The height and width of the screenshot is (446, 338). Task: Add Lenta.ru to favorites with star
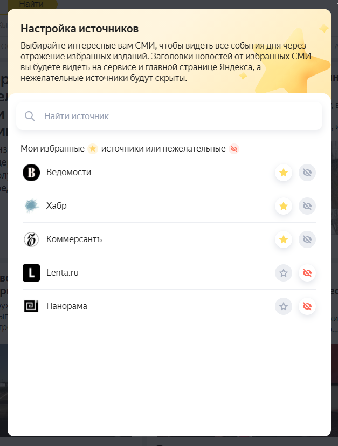click(x=284, y=273)
